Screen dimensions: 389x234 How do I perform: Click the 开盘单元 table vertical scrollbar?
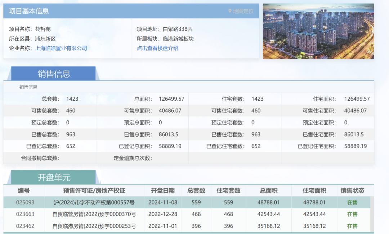pos(372,214)
